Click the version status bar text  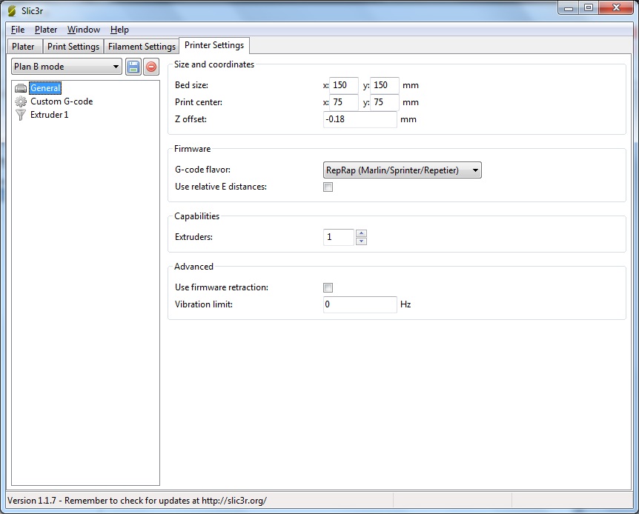pyautogui.click(x=137, y=501)
